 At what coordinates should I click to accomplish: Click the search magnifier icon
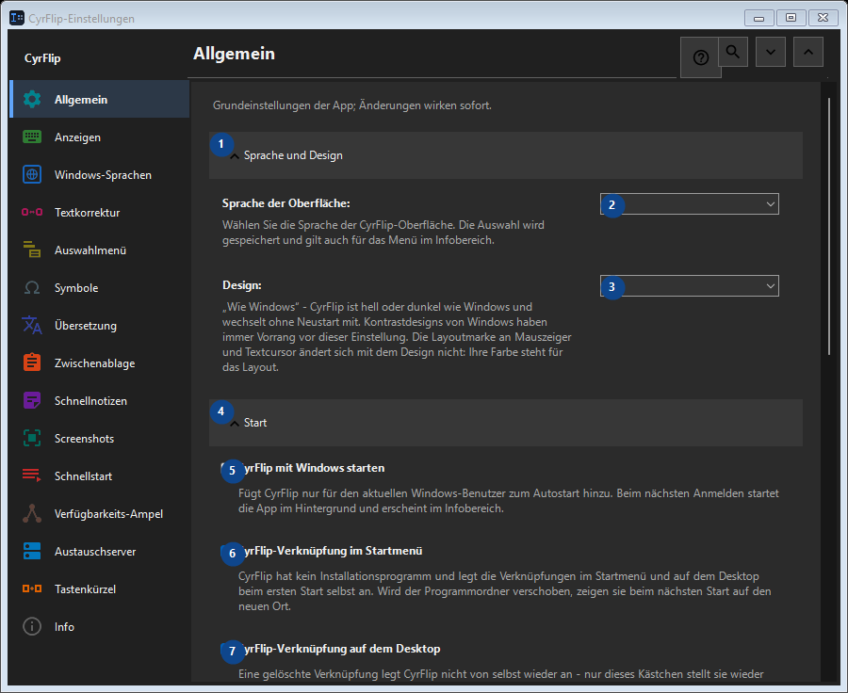click(733, 52)
